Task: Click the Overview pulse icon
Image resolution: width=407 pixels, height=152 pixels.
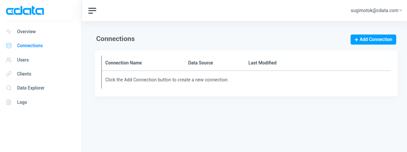Action: 9,31
